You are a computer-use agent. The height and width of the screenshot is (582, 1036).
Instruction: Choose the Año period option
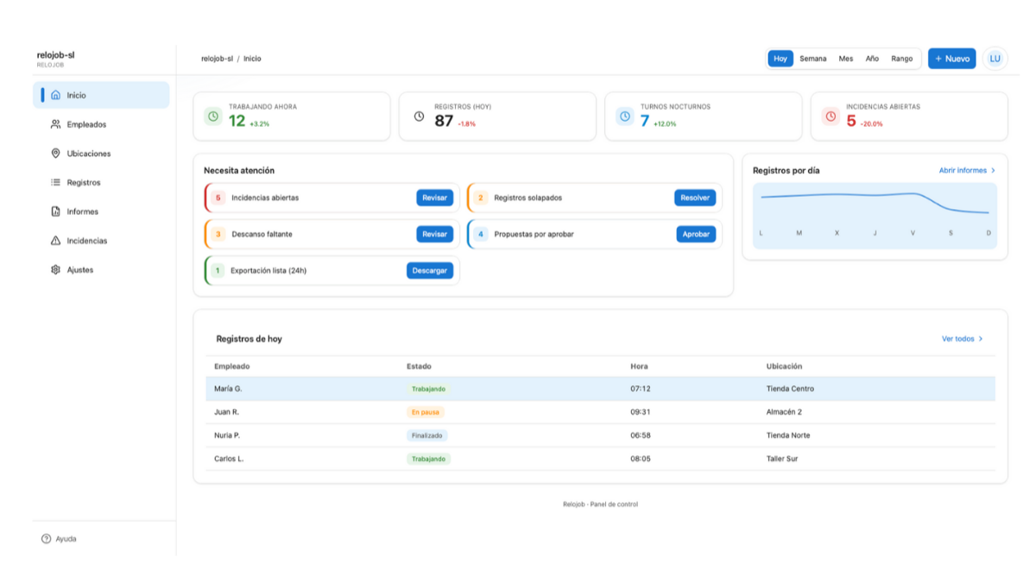pos(872,59)
